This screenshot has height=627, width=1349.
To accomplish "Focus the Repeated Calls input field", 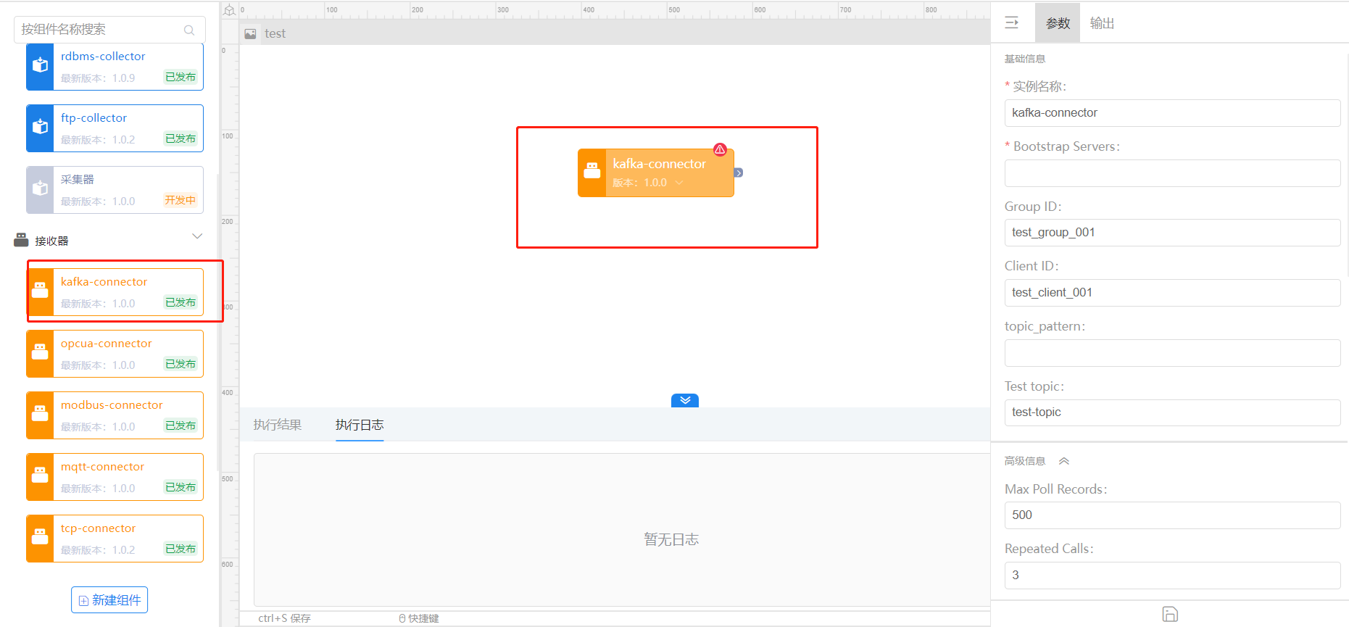I will [1172, 576].
